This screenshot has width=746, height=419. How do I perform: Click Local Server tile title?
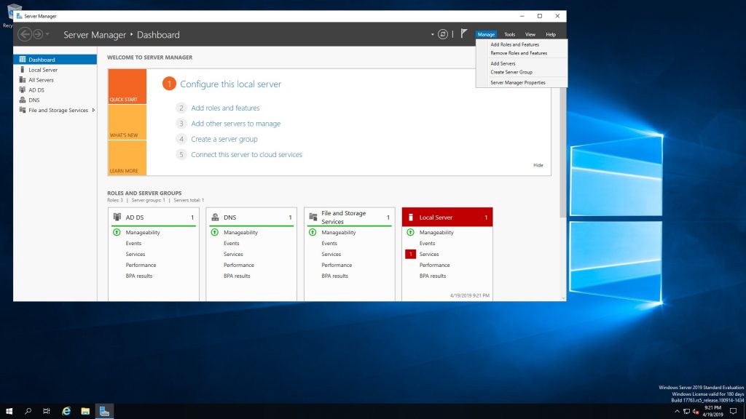tap(436, 218)
